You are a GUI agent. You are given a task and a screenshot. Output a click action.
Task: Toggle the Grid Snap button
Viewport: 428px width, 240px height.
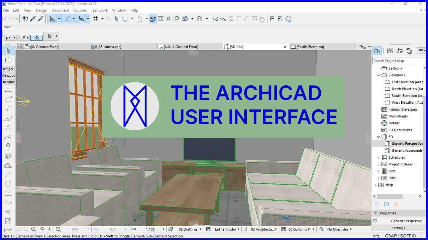click(x=96, y=19)
